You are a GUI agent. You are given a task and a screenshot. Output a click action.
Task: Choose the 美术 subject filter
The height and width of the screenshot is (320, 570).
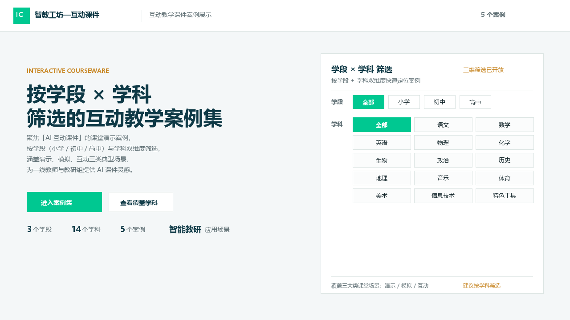click(x=382, y=196)
